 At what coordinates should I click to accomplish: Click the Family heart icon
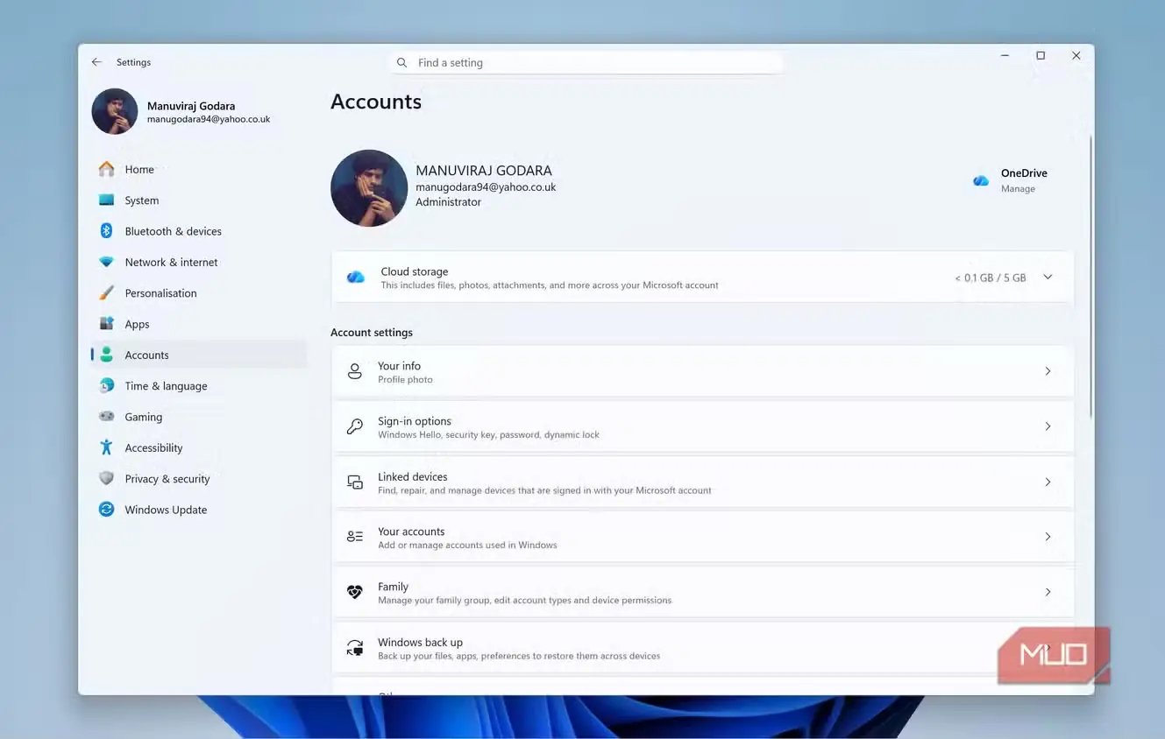[355, 592]
